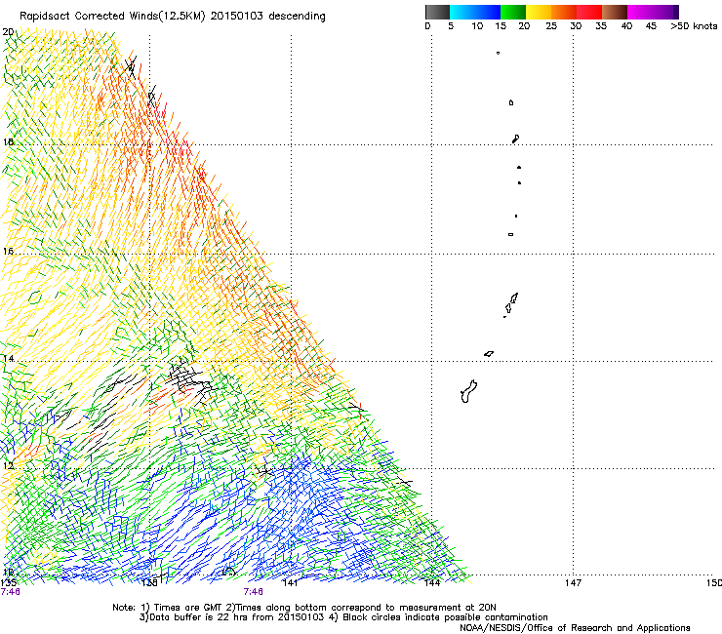Click the longitude label '144' on bottom axis
The image size is (722, 634).
click(432, 583)
